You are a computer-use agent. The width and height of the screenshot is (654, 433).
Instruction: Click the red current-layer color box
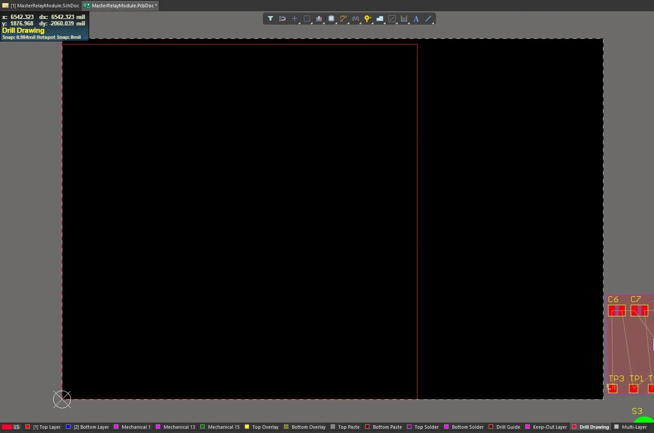click(x=7, y=427)
